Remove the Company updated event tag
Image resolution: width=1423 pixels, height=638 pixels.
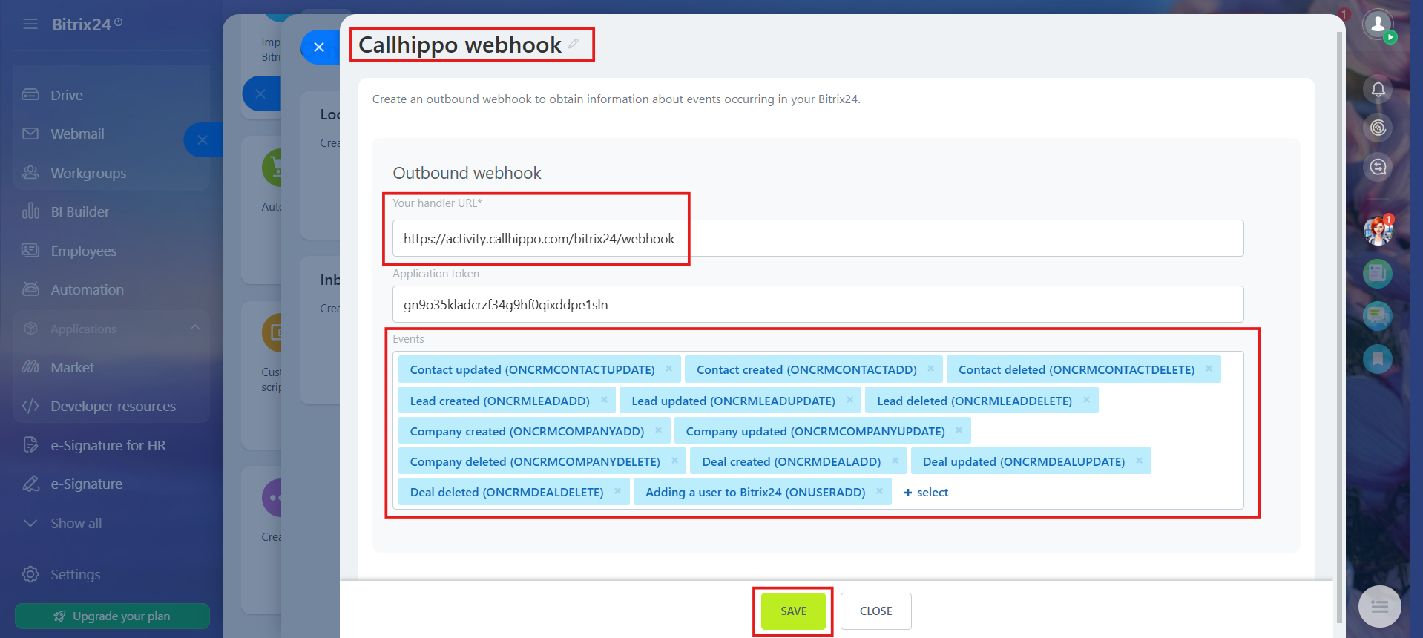point(959,430)
